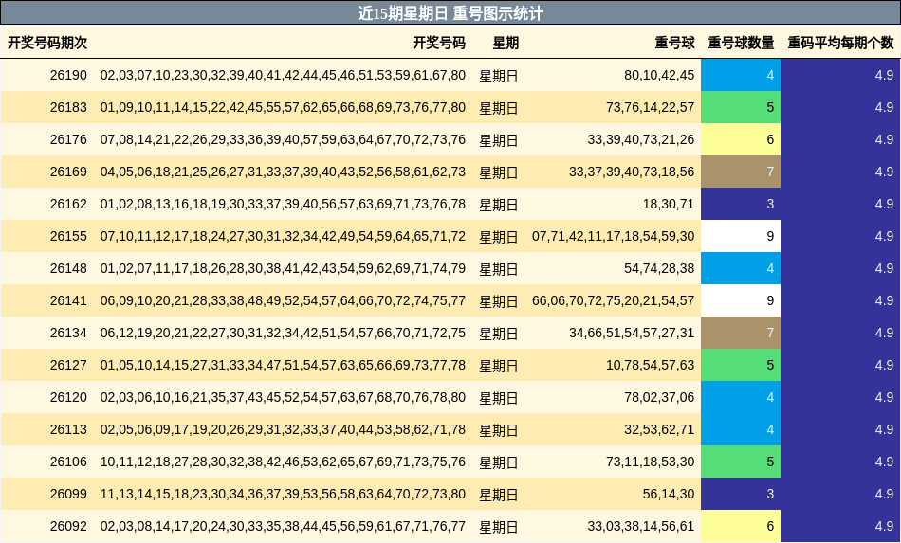Click the 4.9 average in row 26190
The height and width of the screenshot is (543, 901).
(884, 75)
